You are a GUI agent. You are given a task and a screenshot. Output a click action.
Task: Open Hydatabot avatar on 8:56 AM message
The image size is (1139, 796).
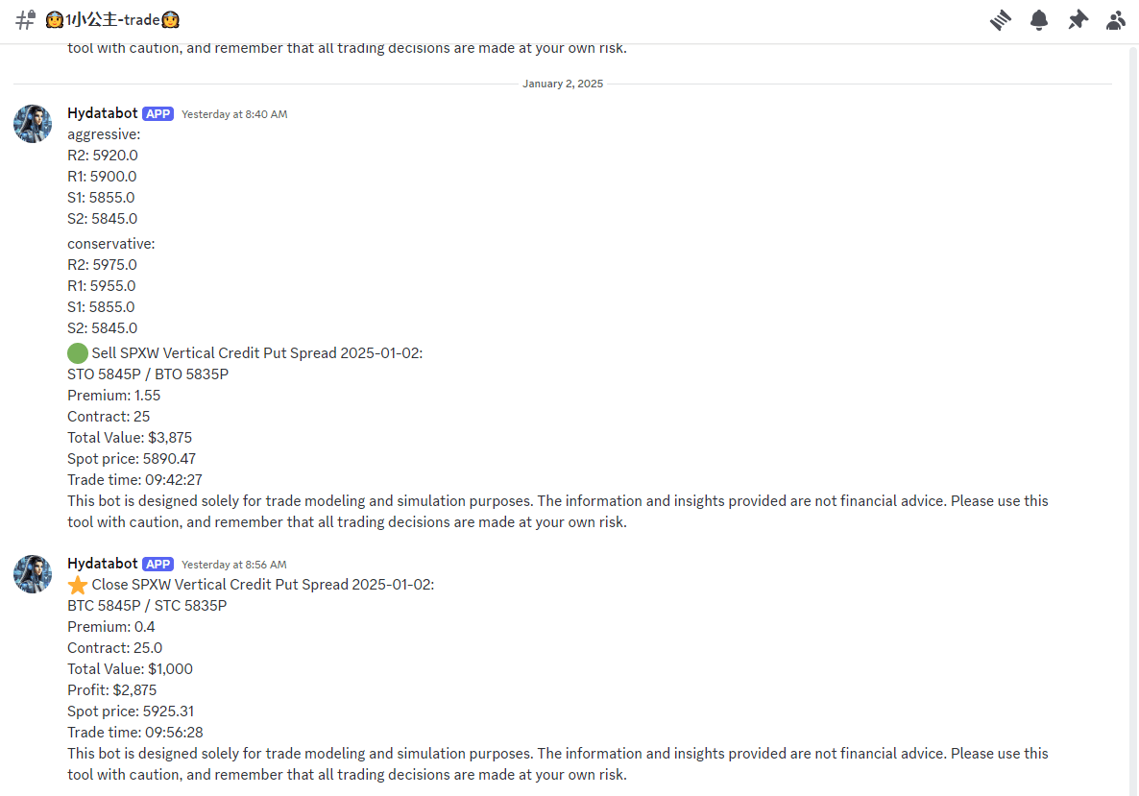pos(33,574)
